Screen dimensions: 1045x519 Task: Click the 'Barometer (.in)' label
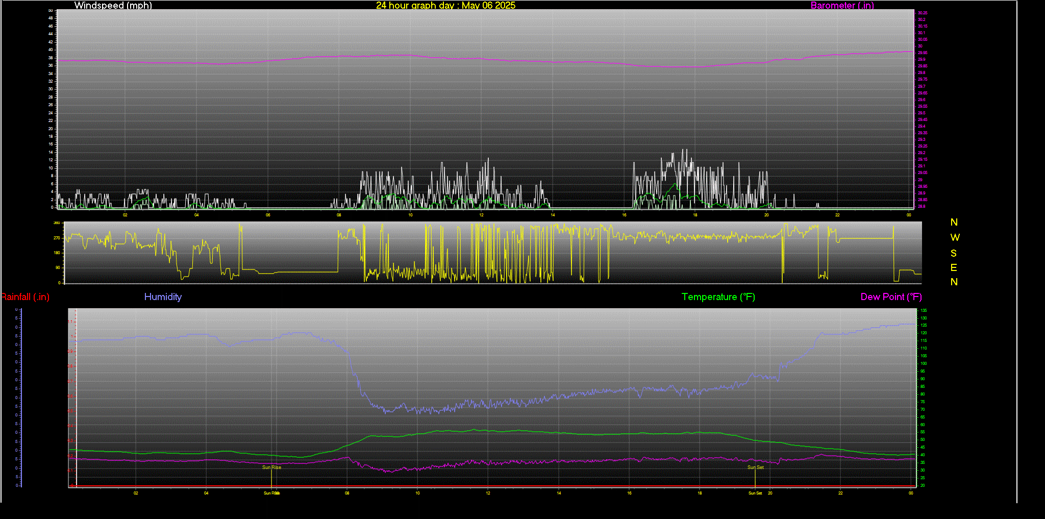tap(842, 6)
